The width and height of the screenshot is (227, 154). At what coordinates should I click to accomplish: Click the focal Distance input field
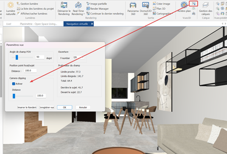[x=31, y=71]
